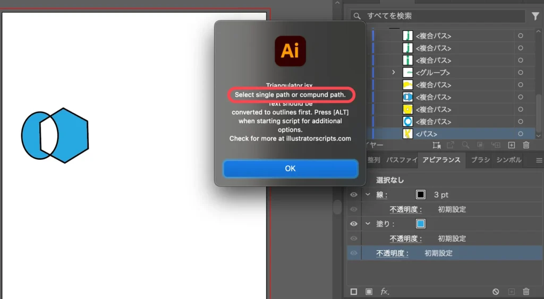
Task: Click the clear appearance icon
Action: (496, 292)
